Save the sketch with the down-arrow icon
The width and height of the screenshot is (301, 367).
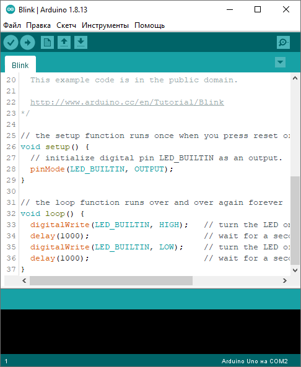(81, 42)
